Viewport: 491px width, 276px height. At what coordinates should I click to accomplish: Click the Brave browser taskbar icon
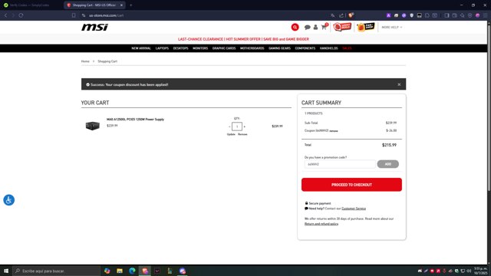(145, 271)
